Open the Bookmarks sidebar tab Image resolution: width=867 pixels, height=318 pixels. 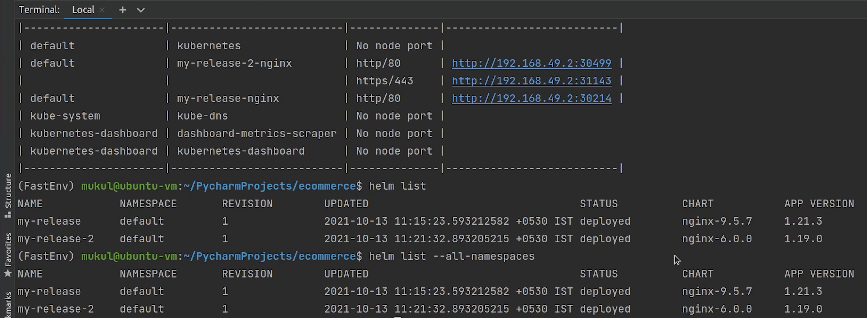coord(8,304)
